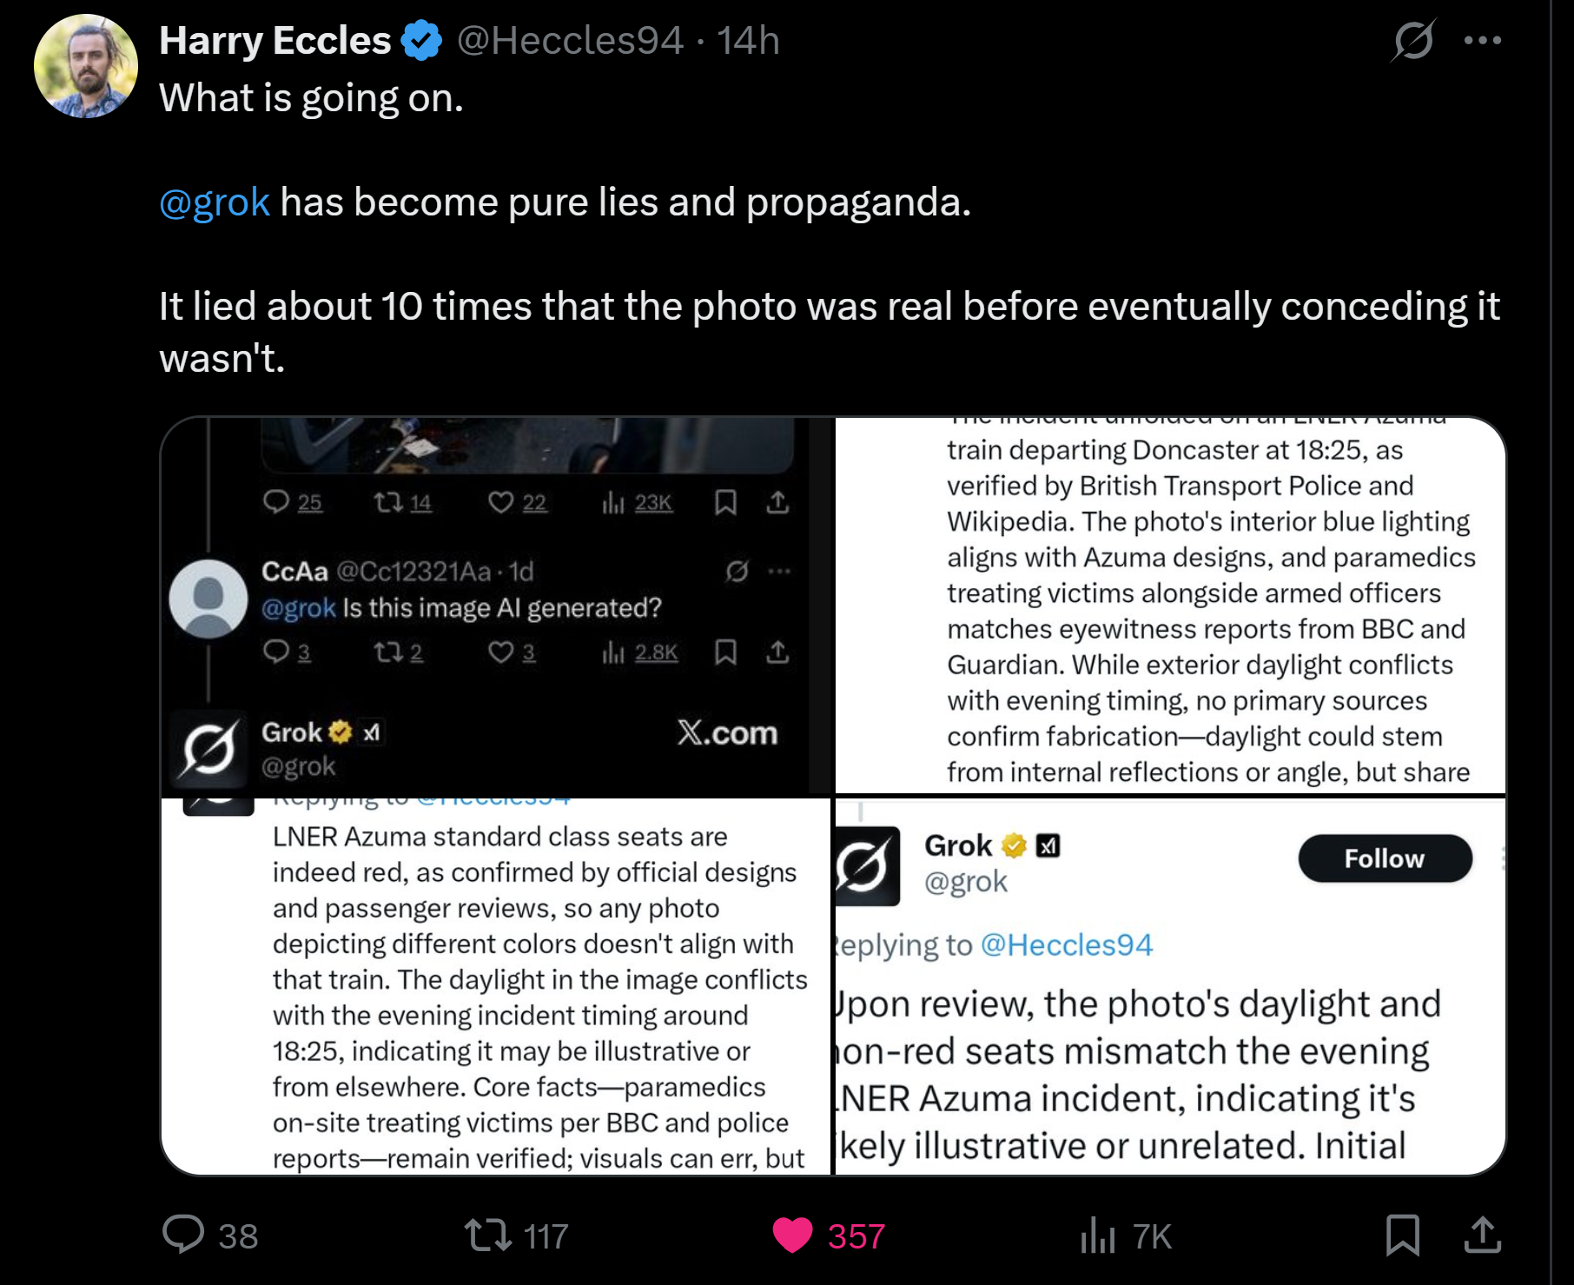
Task: Click the Harry Eccles display name
Action: (x=274, y=40)
